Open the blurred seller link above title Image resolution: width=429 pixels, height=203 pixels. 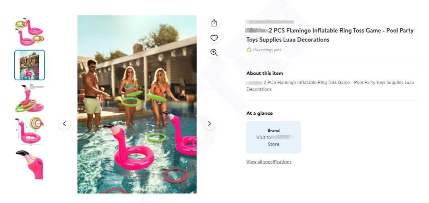[270, 21]
